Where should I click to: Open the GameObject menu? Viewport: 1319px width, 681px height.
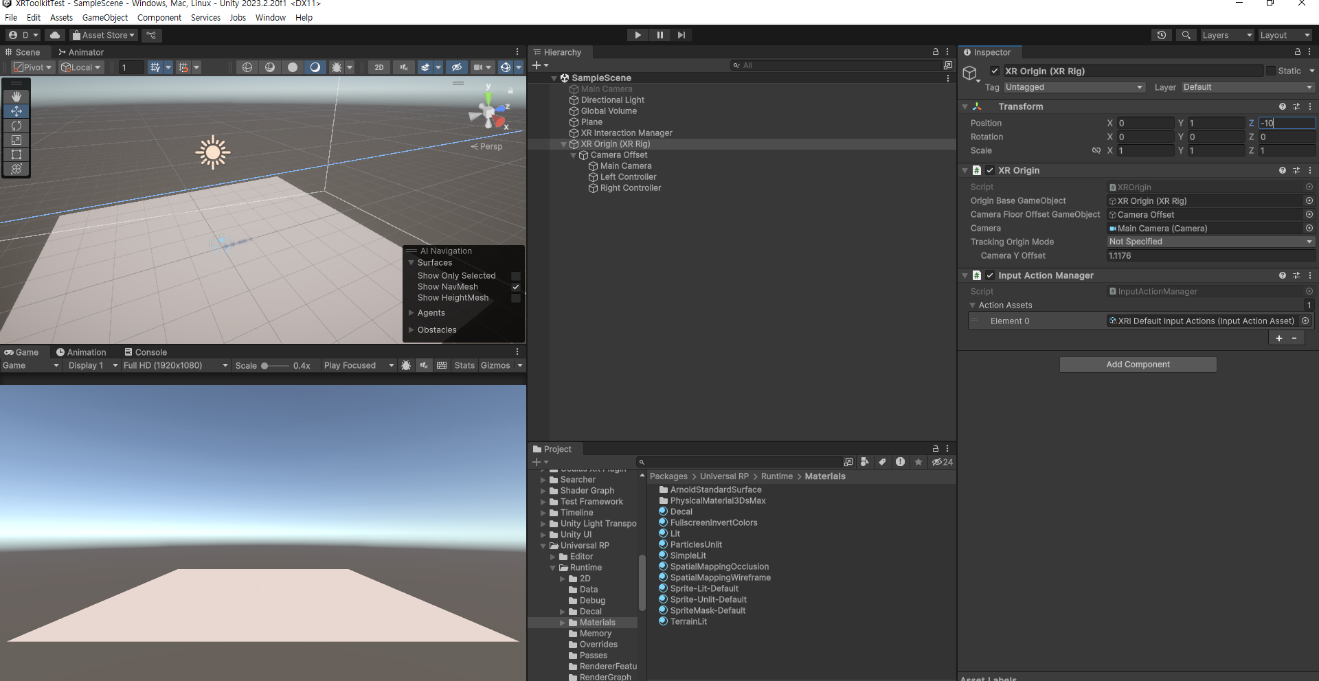[x=105, y=18]
